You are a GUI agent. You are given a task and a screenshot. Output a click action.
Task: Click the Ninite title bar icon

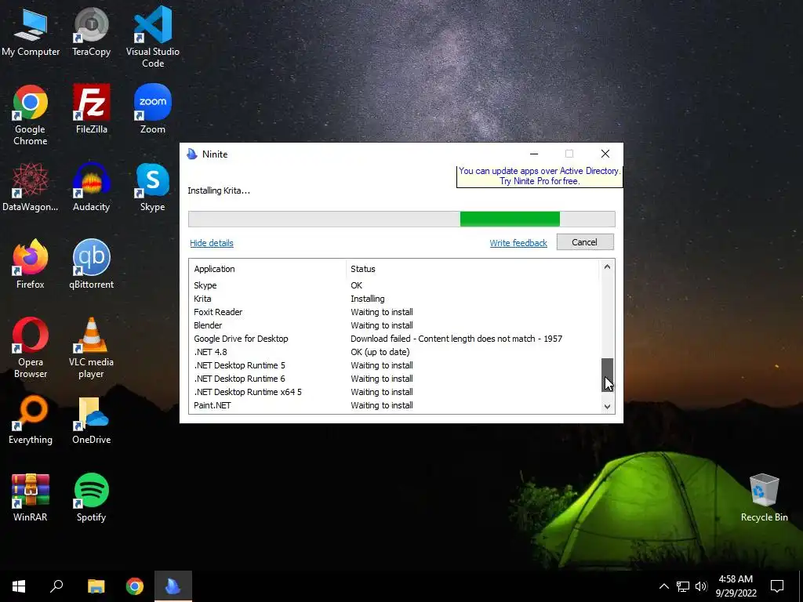pyautogui.click(x=192, y=154)
